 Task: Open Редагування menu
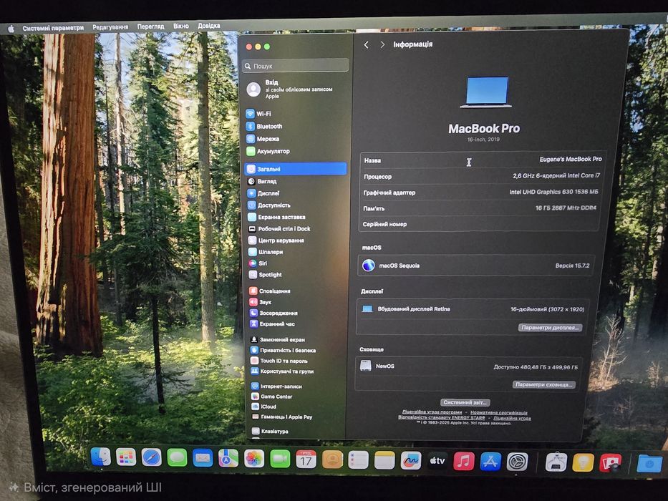110,27
